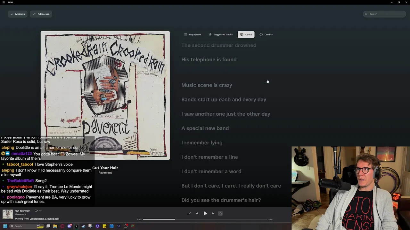Viewport: 410px width, 230px height.
Task: Click chat username mmatta123
Action: coord(21,154)
